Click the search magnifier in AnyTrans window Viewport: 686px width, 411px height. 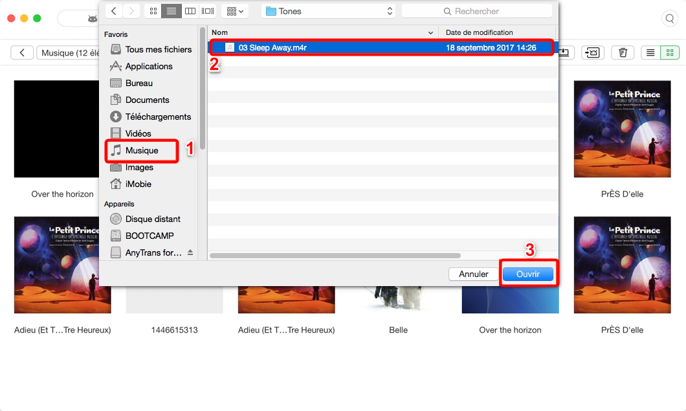[669, 18]
